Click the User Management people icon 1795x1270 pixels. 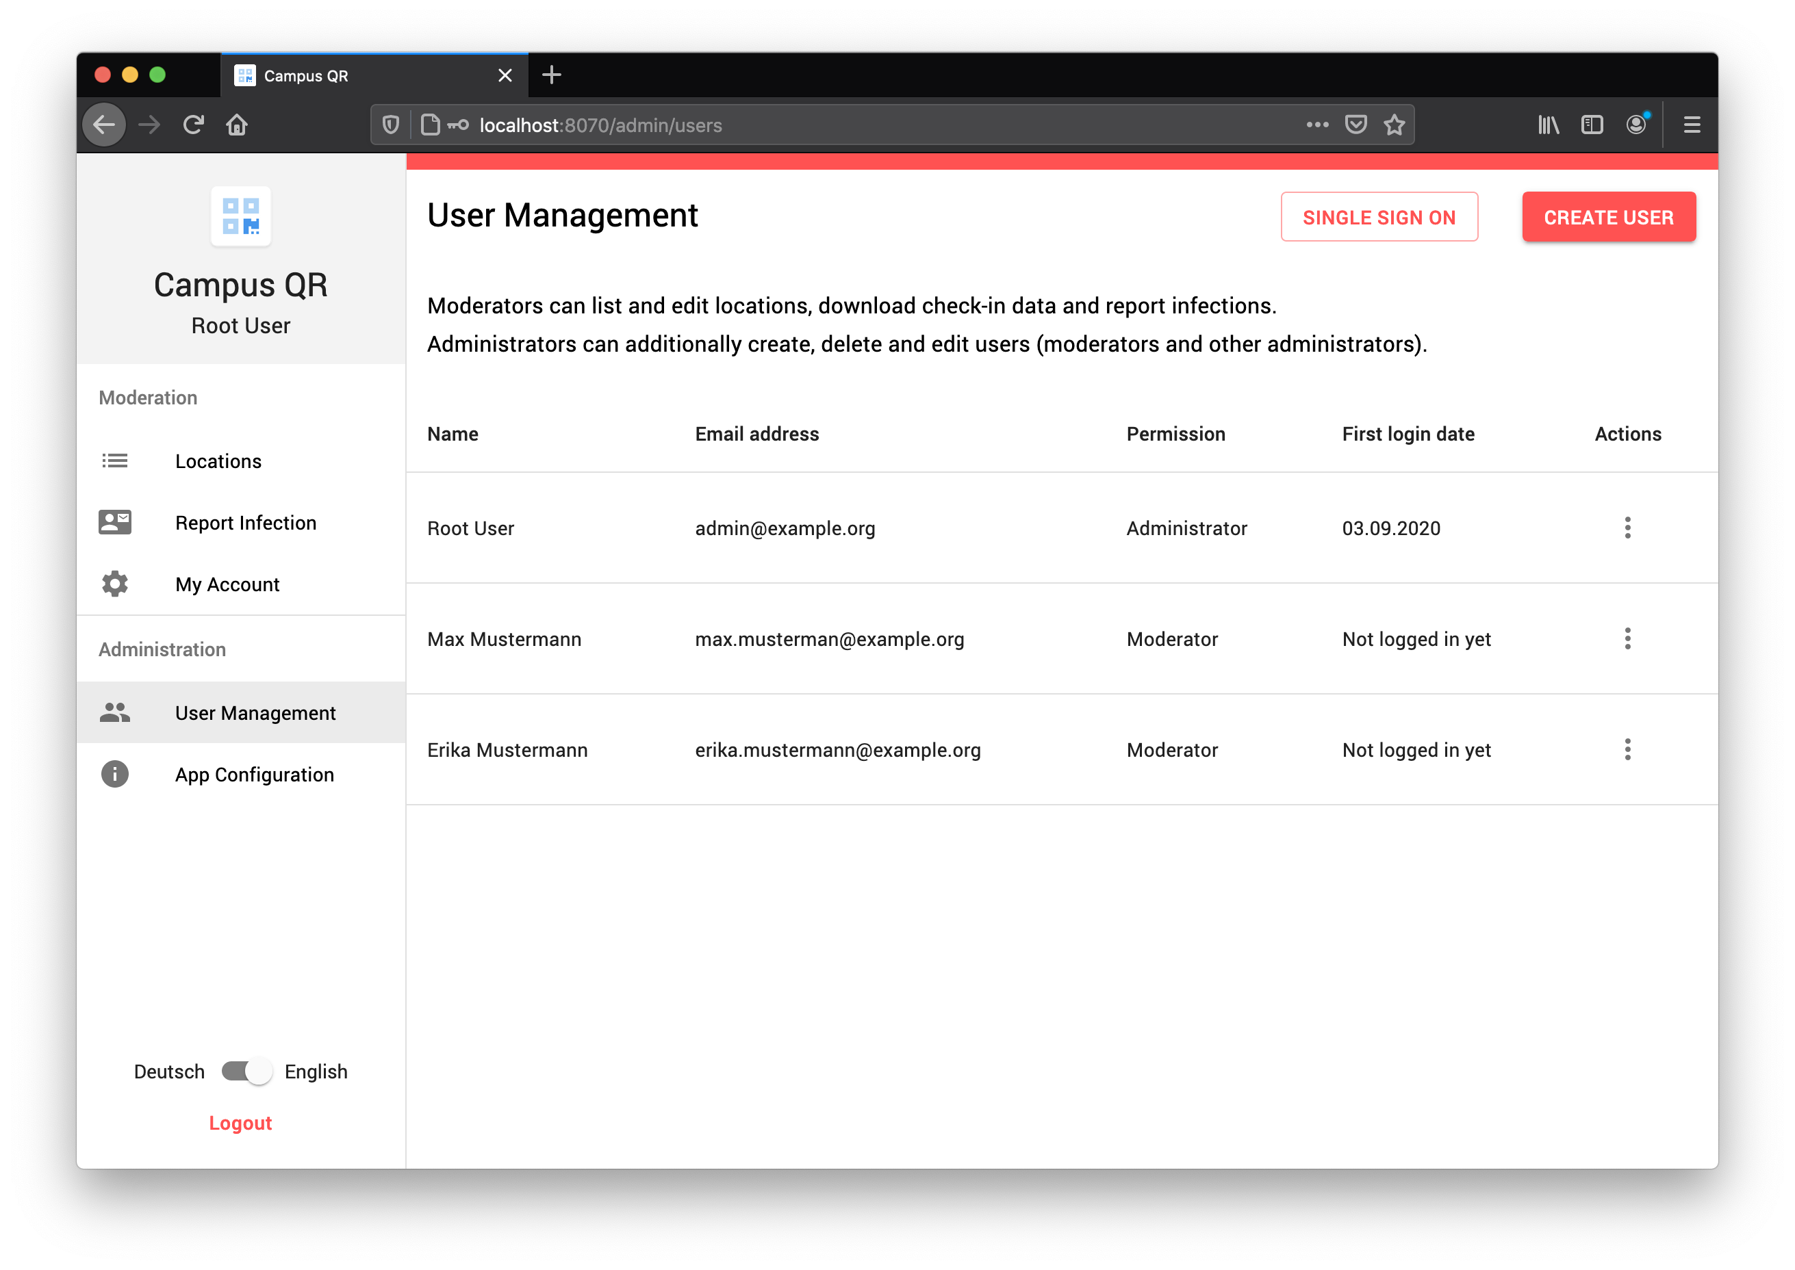114,712
